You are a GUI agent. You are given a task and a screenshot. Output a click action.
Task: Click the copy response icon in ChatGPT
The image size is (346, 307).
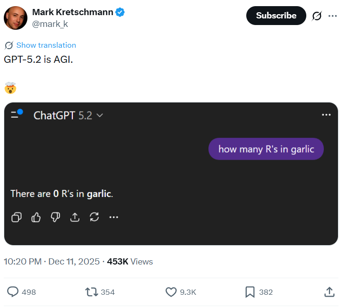point(17,217)
